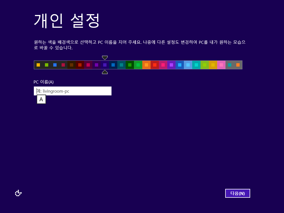Pick dark gray swatch with amber square

point(38,65)
